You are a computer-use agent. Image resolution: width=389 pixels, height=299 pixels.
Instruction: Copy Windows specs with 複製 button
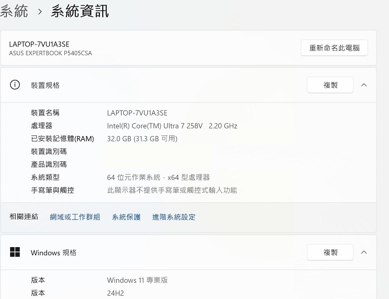coord(330,252)
